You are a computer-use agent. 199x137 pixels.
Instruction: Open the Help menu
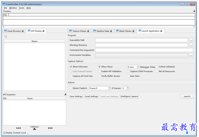point(29,8)
